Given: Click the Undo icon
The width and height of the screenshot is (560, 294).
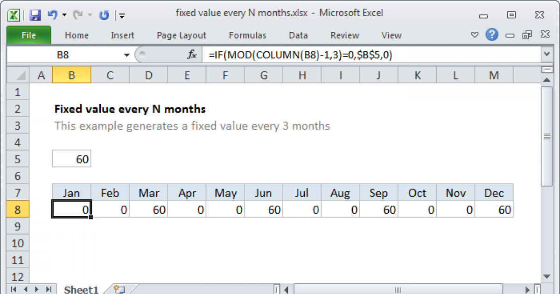Looking at the screenshot, I should tap(52, 14).
